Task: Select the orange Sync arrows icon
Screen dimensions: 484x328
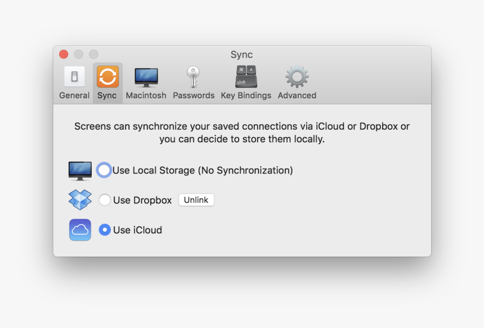Action: pos(107,76)
